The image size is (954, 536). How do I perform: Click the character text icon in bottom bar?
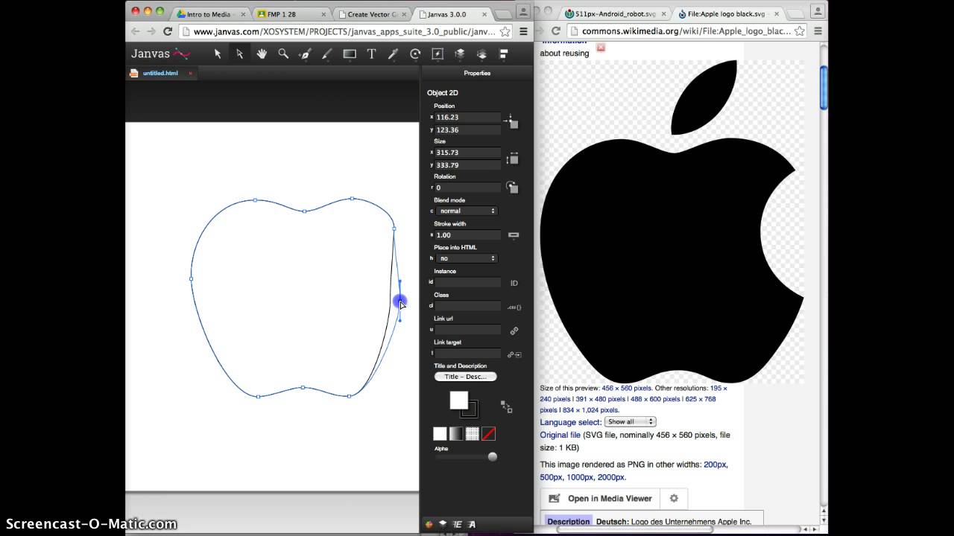472,524
